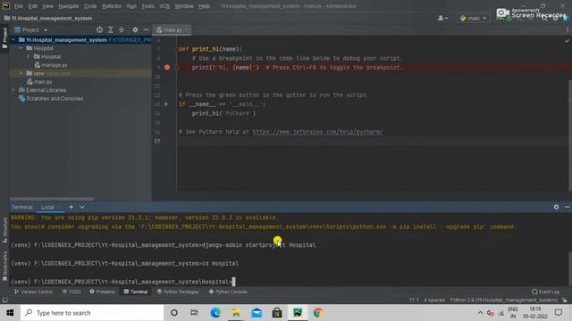Open the Windows notification center
572x321 pixels.
click(558, 313)
